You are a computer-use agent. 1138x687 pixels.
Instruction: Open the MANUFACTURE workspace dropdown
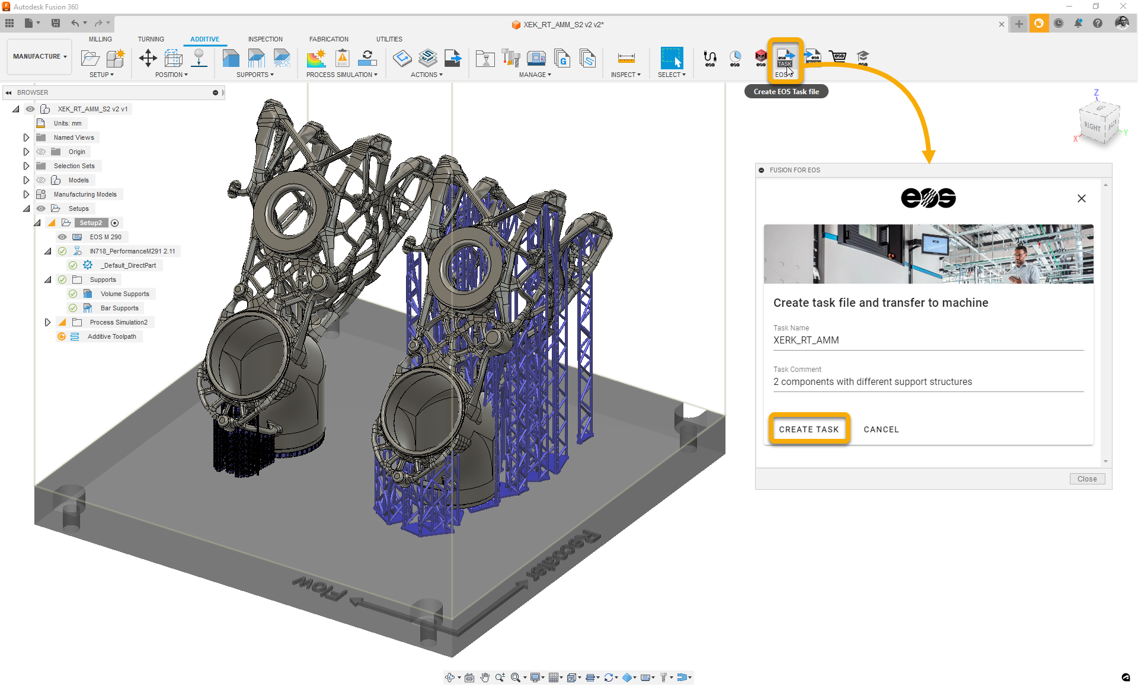[40, 56]
